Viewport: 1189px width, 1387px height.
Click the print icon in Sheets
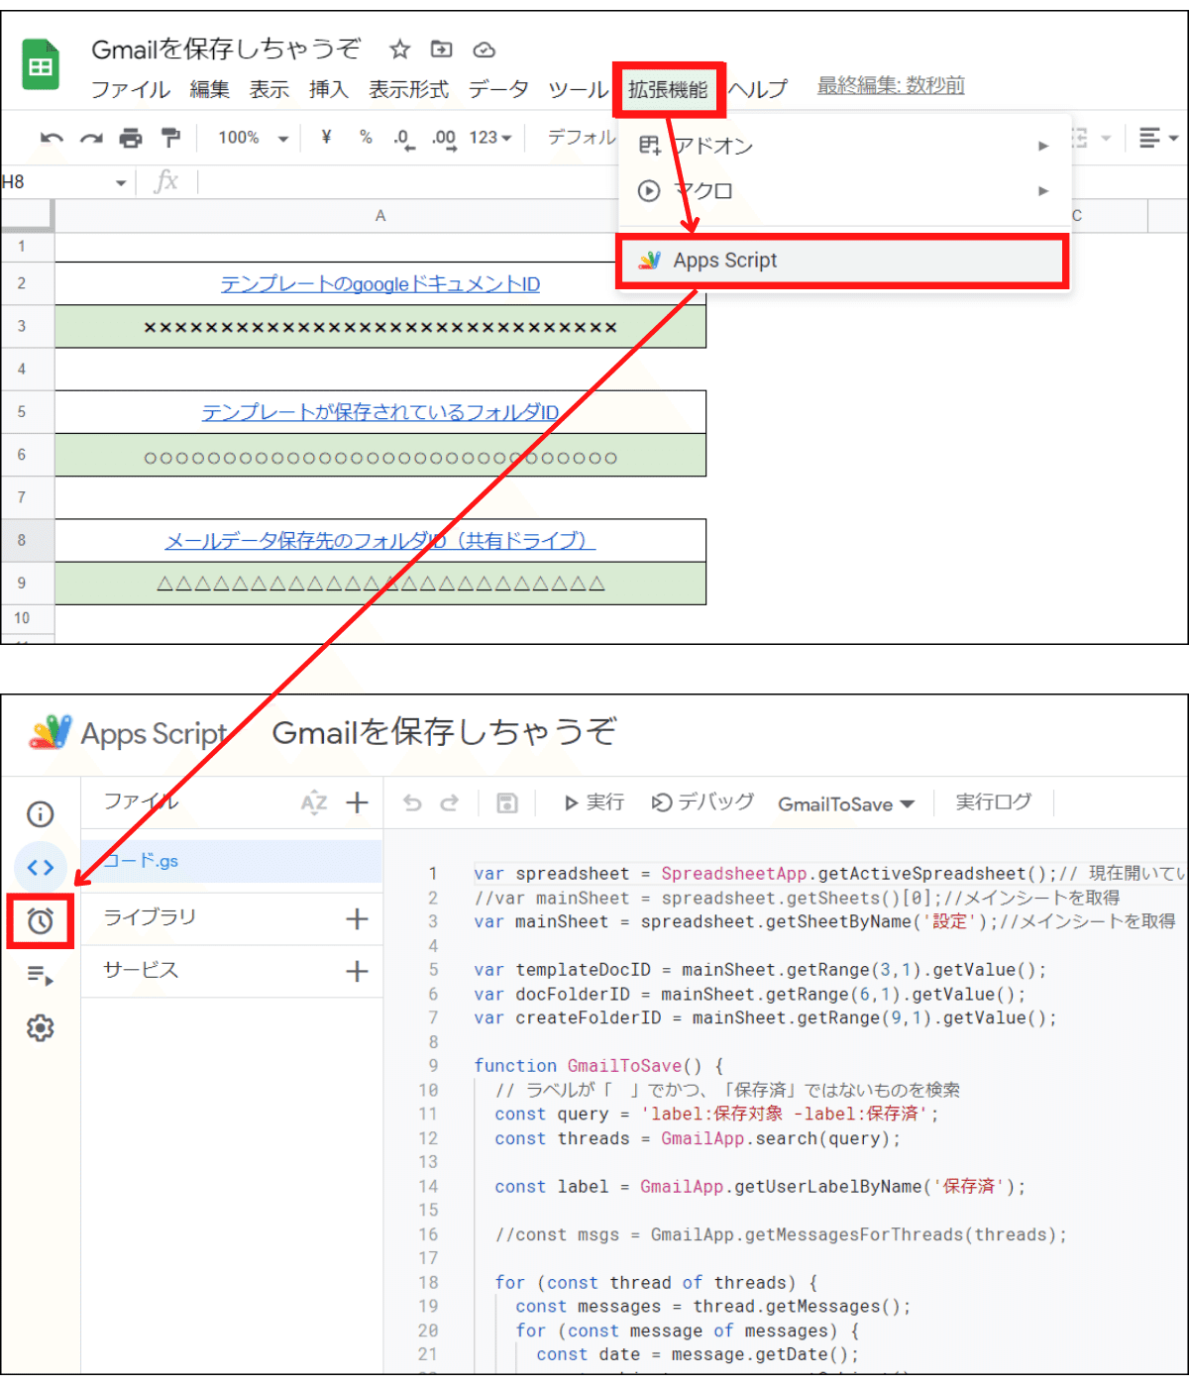click(x=131, y=138)
